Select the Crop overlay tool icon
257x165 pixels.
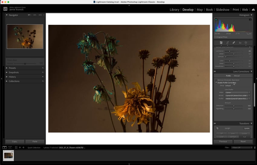[x=227, y=42]
